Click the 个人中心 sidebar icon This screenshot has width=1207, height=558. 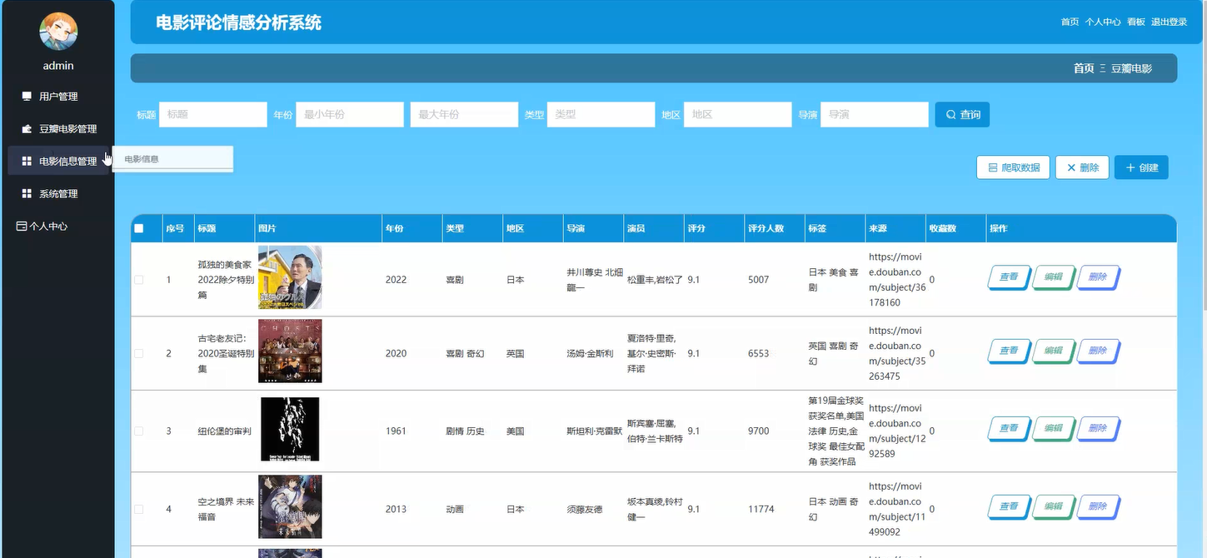22,226
